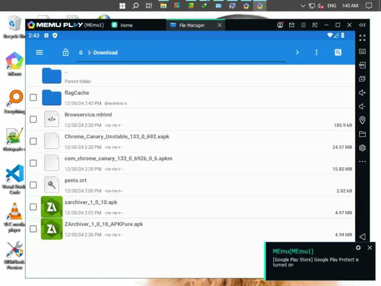Open the Recycle Bin desktop icon

14,27
